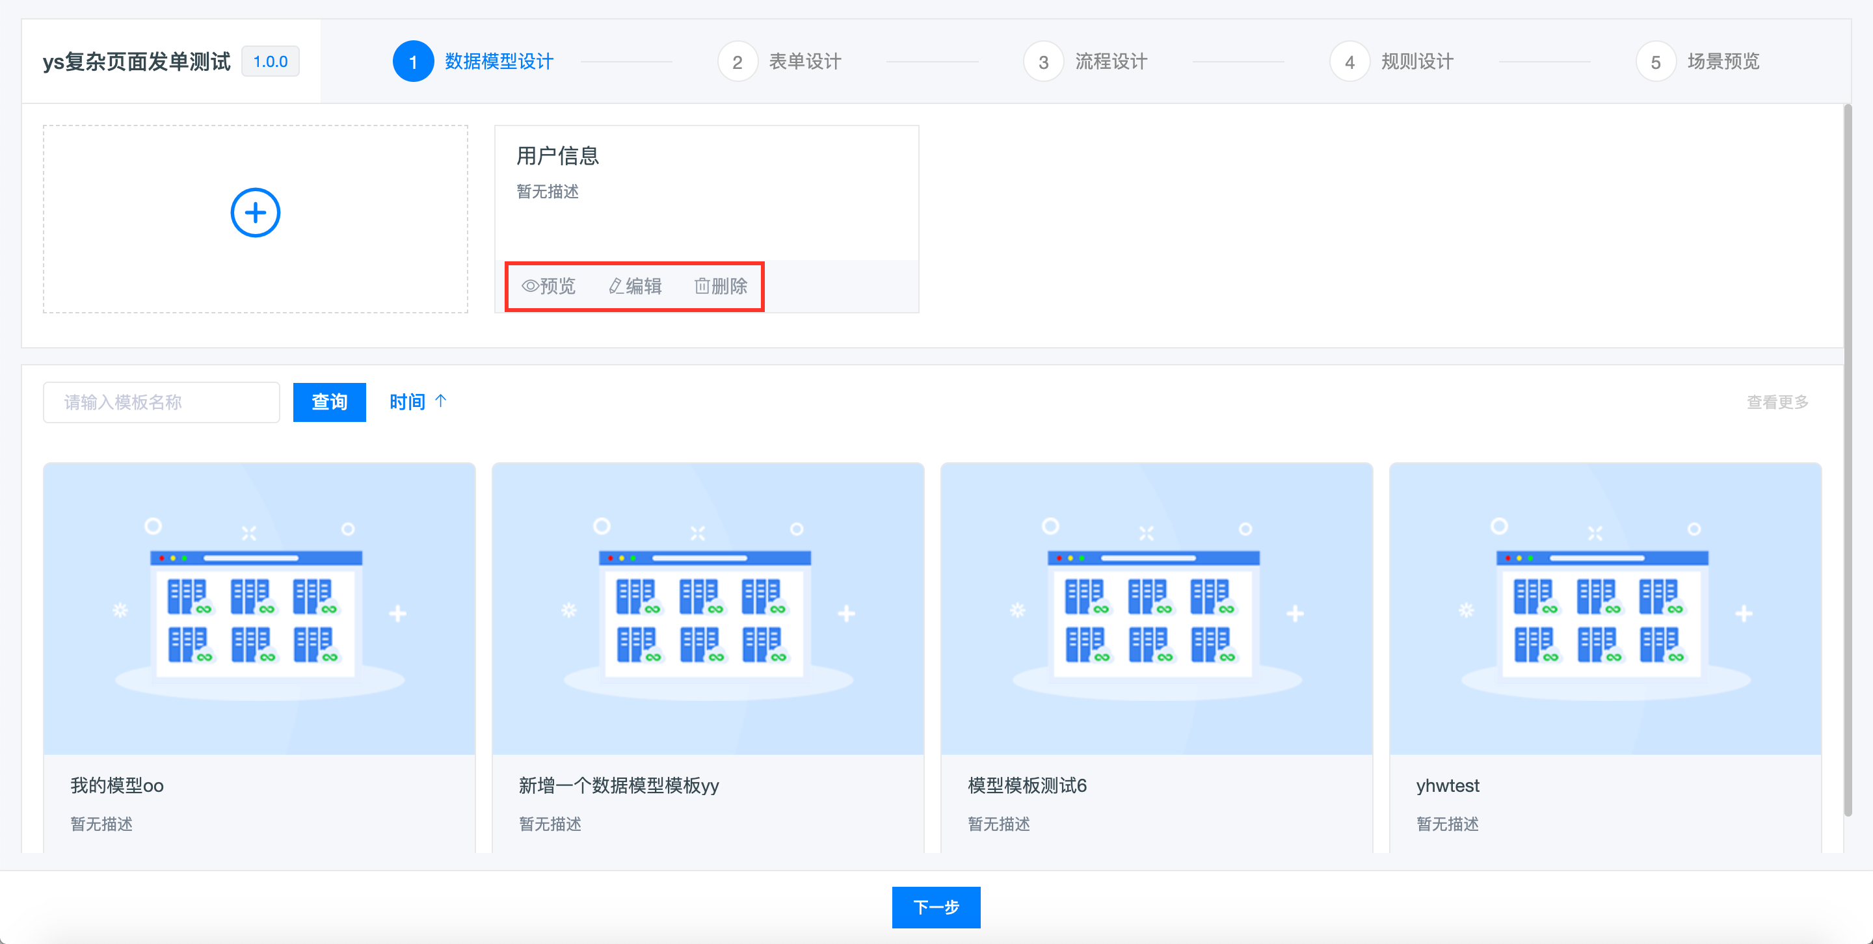Click step 1 circle 数据模型设计
Viewport: 1873px width, 944px height.
413,62
